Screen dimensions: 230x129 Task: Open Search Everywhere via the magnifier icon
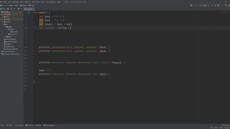[x=226, y=5]
